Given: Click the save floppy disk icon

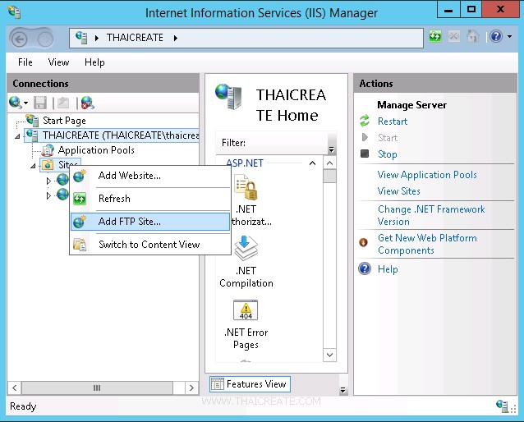Looking at the screenshot, I should click(40, 103).
